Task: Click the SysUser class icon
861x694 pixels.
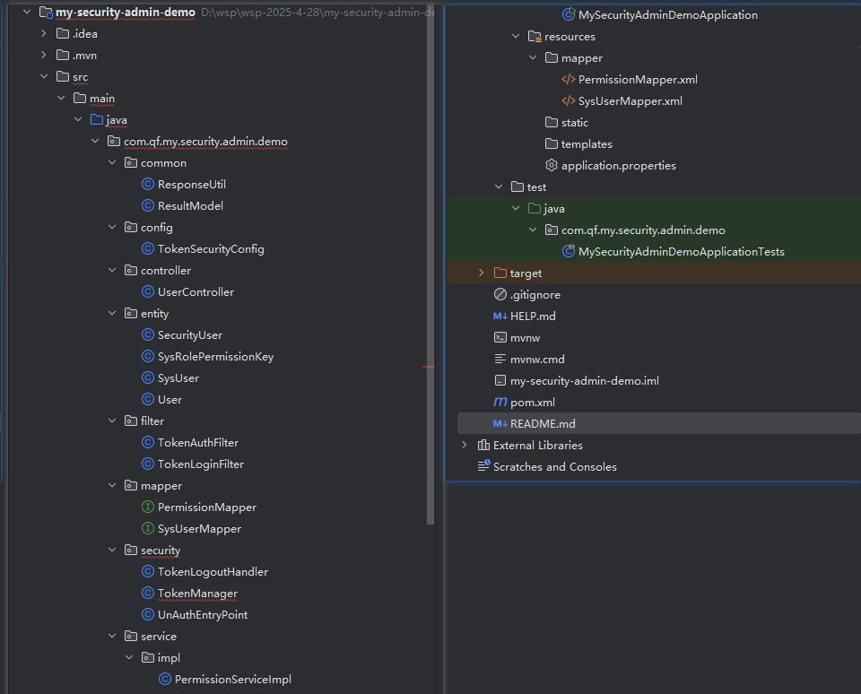Action: tap(148, 377)
